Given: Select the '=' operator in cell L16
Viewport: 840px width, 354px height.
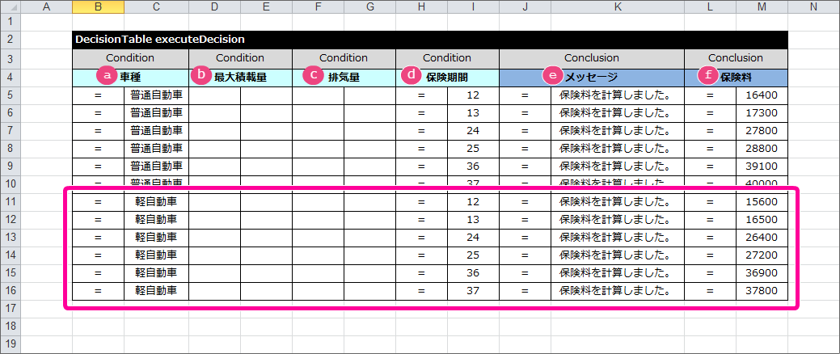Looking at the screenshot, I should pos(711,290).
